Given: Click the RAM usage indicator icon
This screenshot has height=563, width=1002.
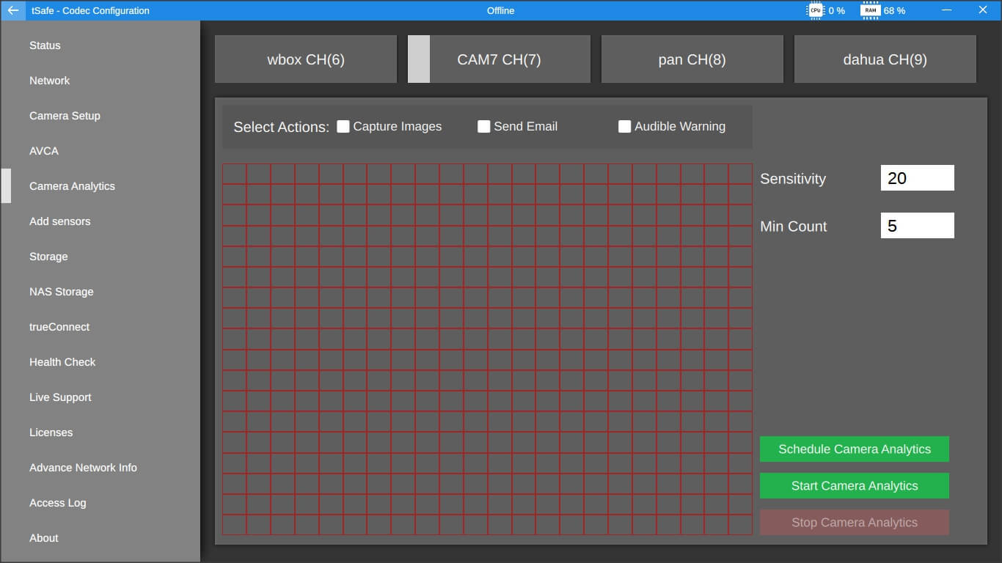Looking at the screenshot, I should 870,10.
